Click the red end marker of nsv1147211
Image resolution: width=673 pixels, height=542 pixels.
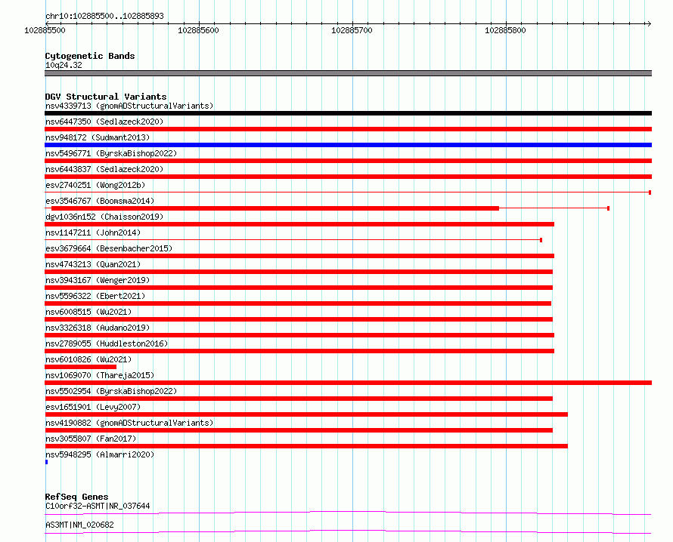541,240
